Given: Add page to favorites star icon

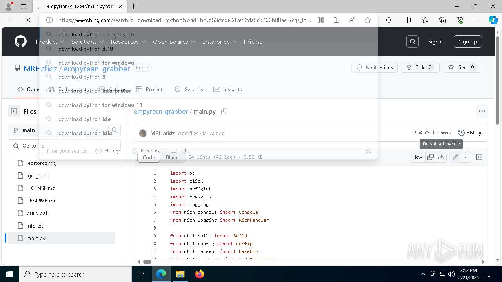Looking at the screenshot, I should point(368,20).
